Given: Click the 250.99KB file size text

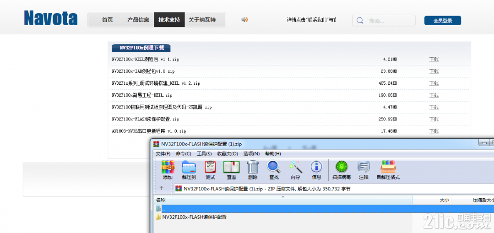Looking at the screenshot, I should coord(388,119).
